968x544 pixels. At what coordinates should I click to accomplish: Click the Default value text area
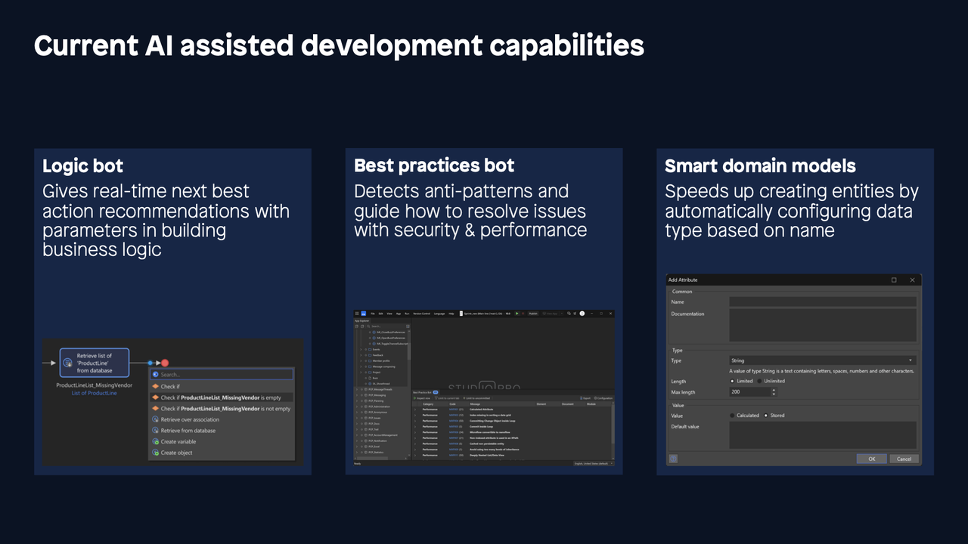point(823,435)
